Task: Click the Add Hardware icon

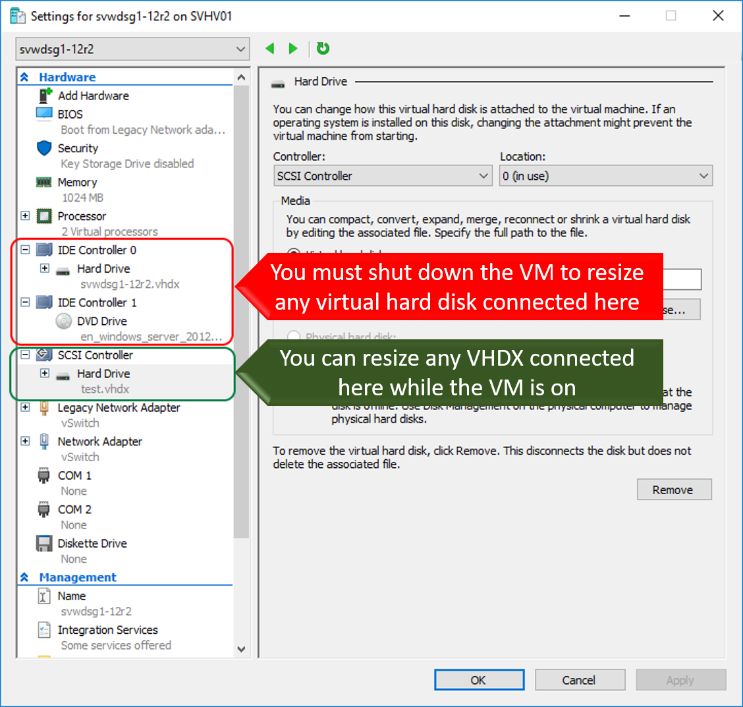Action: click(43, 96)
